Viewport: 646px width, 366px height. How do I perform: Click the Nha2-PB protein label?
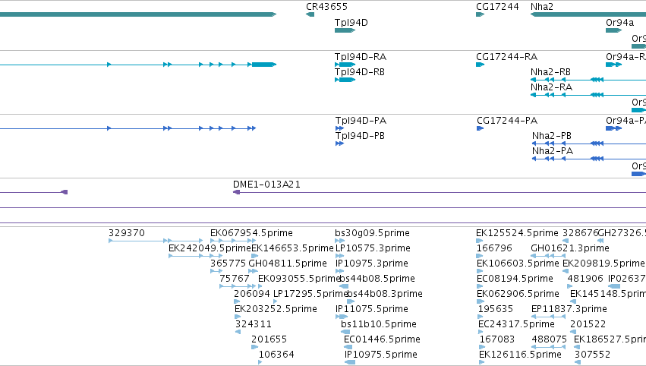tap(552, 136)
